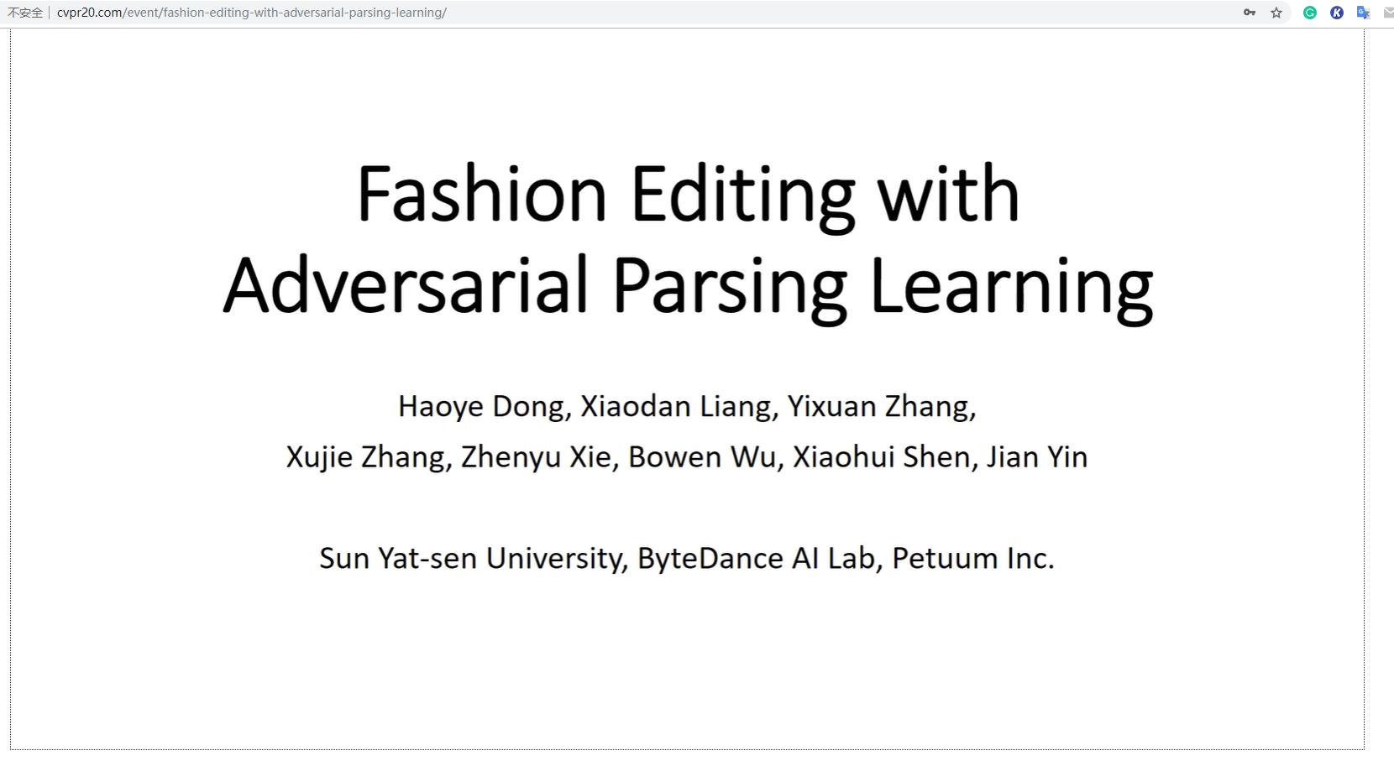Image resolution: width=1394 pixels, height=766 pixels.
Task: Click the Petuum Inc. affiliation text
Action: (x=972, y=559)
